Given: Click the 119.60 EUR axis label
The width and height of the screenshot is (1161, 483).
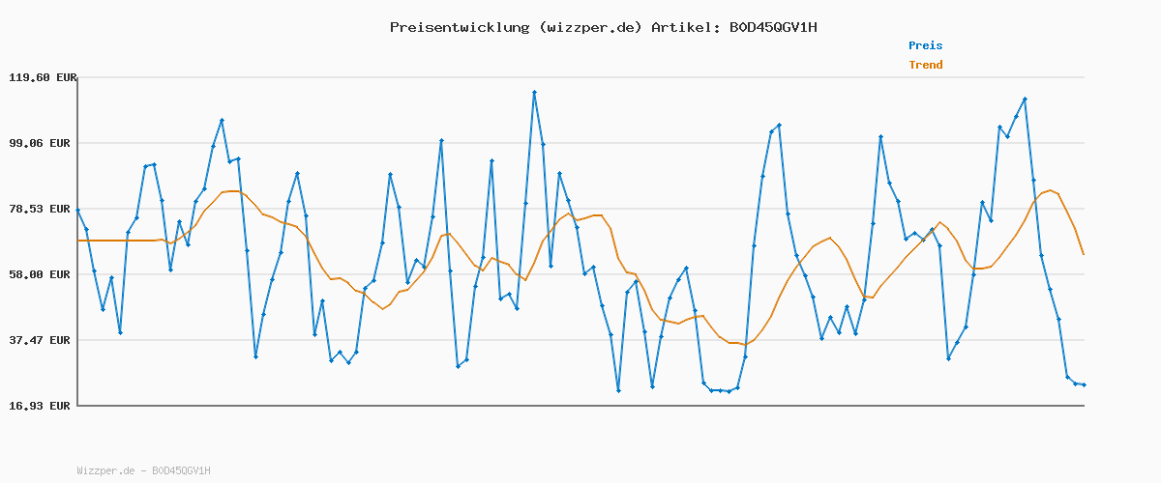Looking at the screenshot, I should 41,77.
